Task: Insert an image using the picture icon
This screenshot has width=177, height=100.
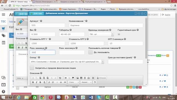Action: (77, 78)
